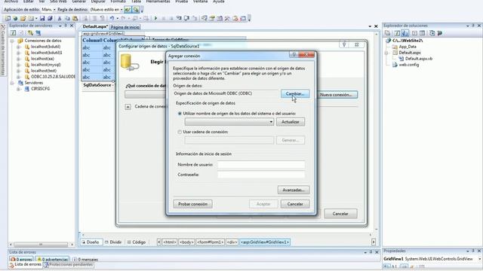The width and height of the screenshot is (483, 271).
Task: Click the Nueva conexión... button
Action: coord(336,95)
